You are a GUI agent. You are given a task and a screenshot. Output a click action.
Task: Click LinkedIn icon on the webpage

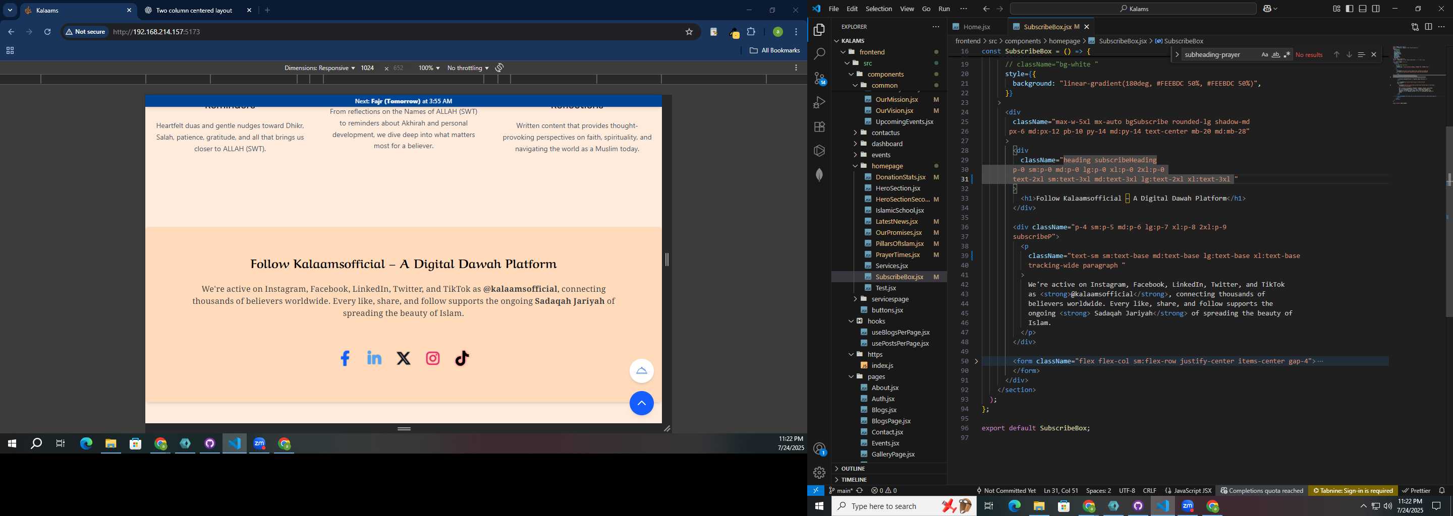[374, 358]
